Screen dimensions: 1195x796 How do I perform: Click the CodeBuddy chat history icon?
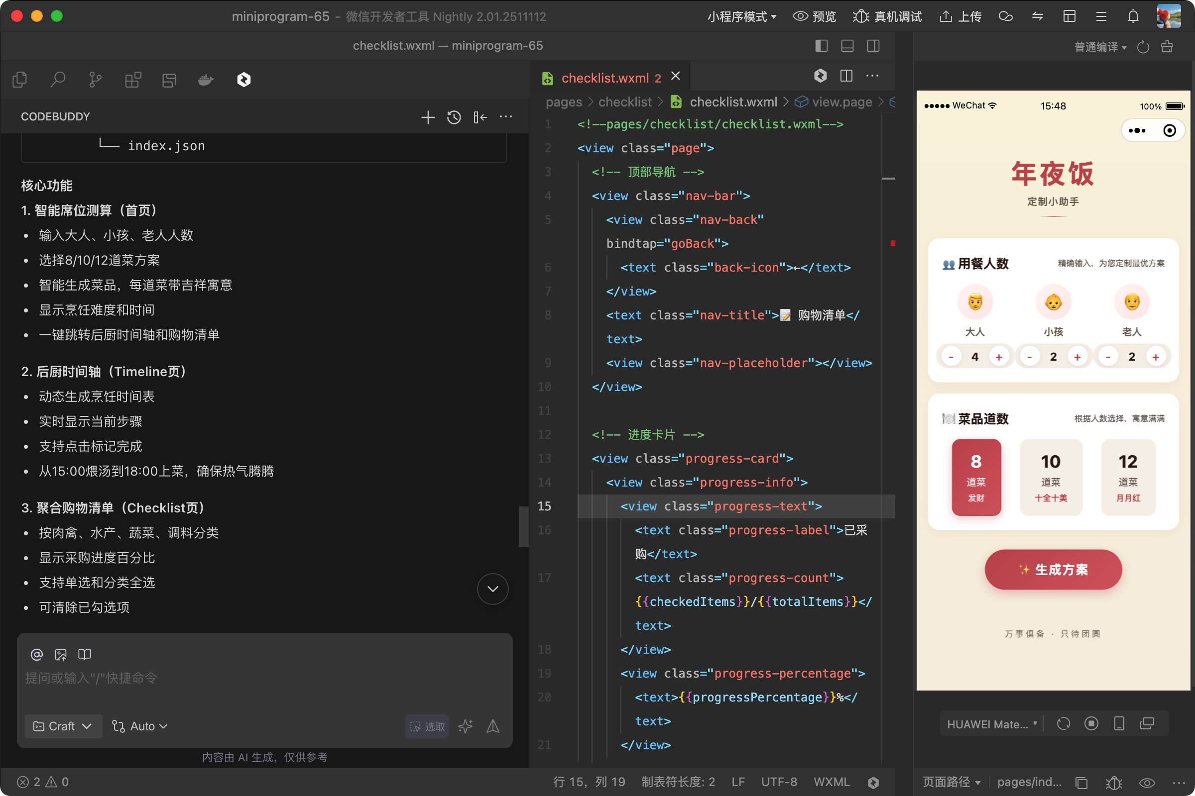[x=454, y=117]
